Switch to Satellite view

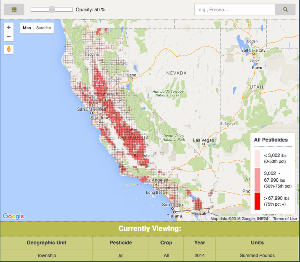tap(43, 28)
